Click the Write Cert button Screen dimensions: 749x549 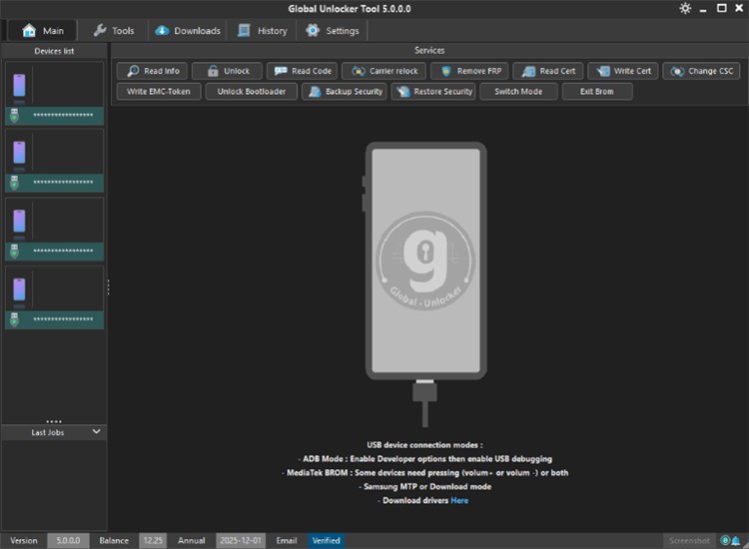point(623,71)
